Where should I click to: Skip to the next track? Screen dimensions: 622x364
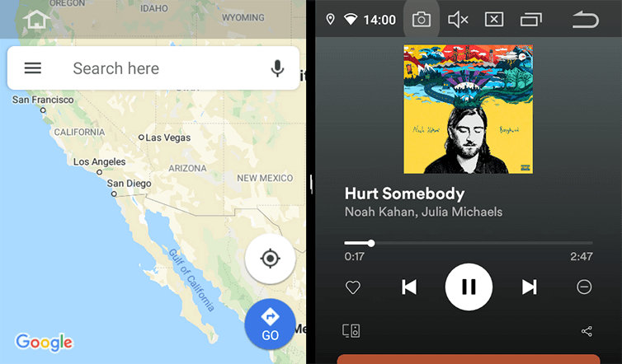[x=529, y=287]
